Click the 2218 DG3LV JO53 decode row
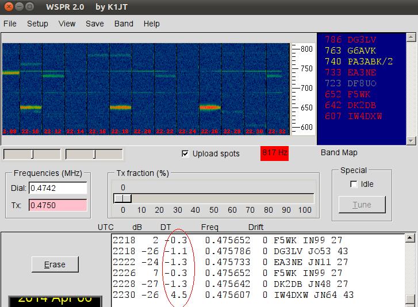 (x=231, y=251)
